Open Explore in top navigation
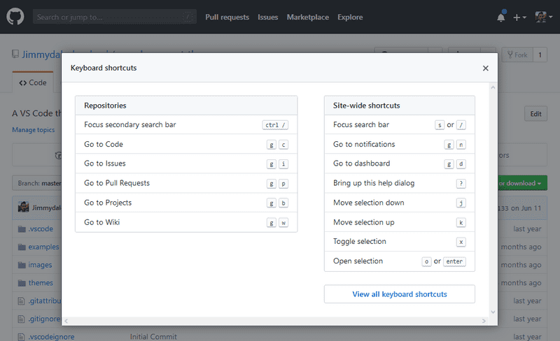 click(350, 17)
